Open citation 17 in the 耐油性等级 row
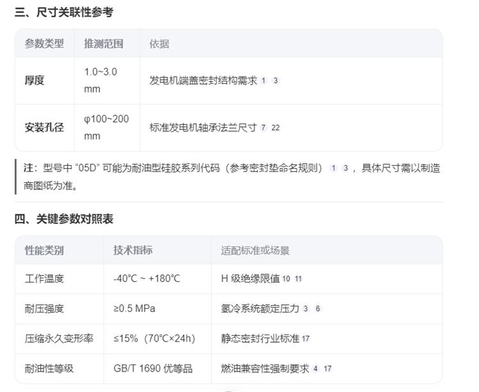 [328, 369]
